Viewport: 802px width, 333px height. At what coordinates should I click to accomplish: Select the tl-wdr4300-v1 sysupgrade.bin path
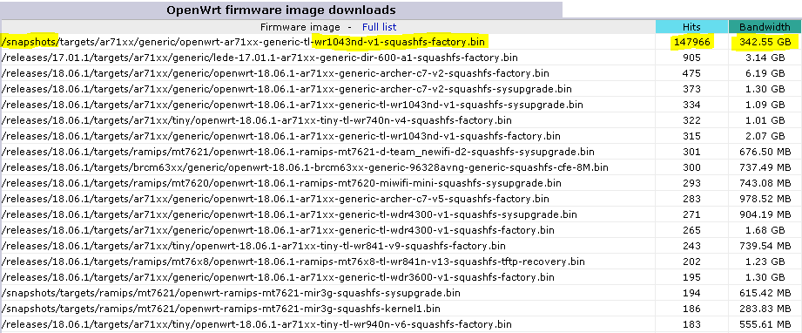(x=289, y=214)
